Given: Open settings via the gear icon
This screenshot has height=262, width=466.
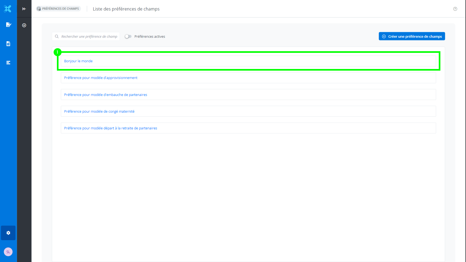Looking at the screenshot, I should (x=8, y=233).
